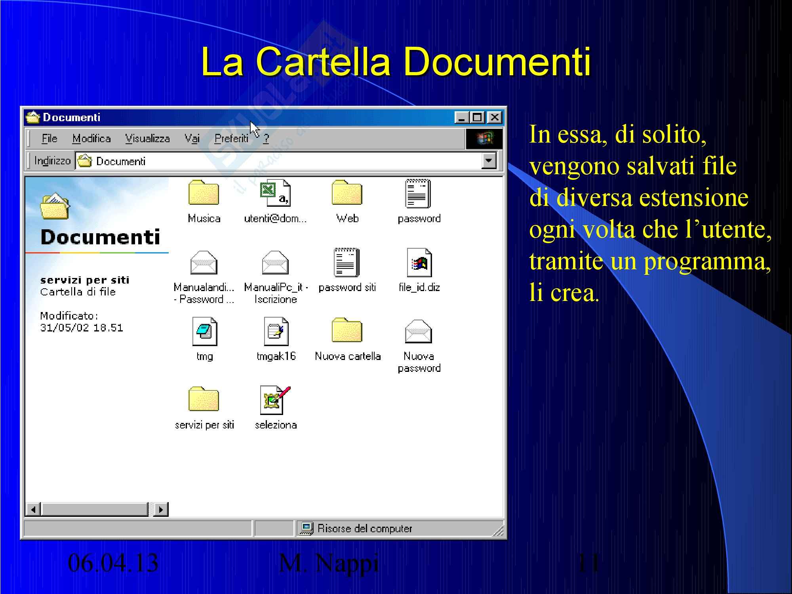Select the file_id.diz file icon
The width and height of the screenshot is (792, 594).
419,263
